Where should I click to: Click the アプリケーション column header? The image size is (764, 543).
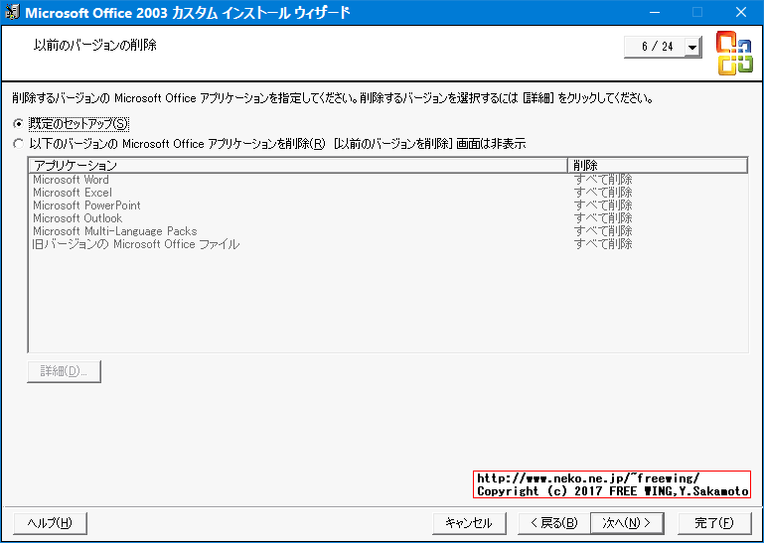click(298, 165)
